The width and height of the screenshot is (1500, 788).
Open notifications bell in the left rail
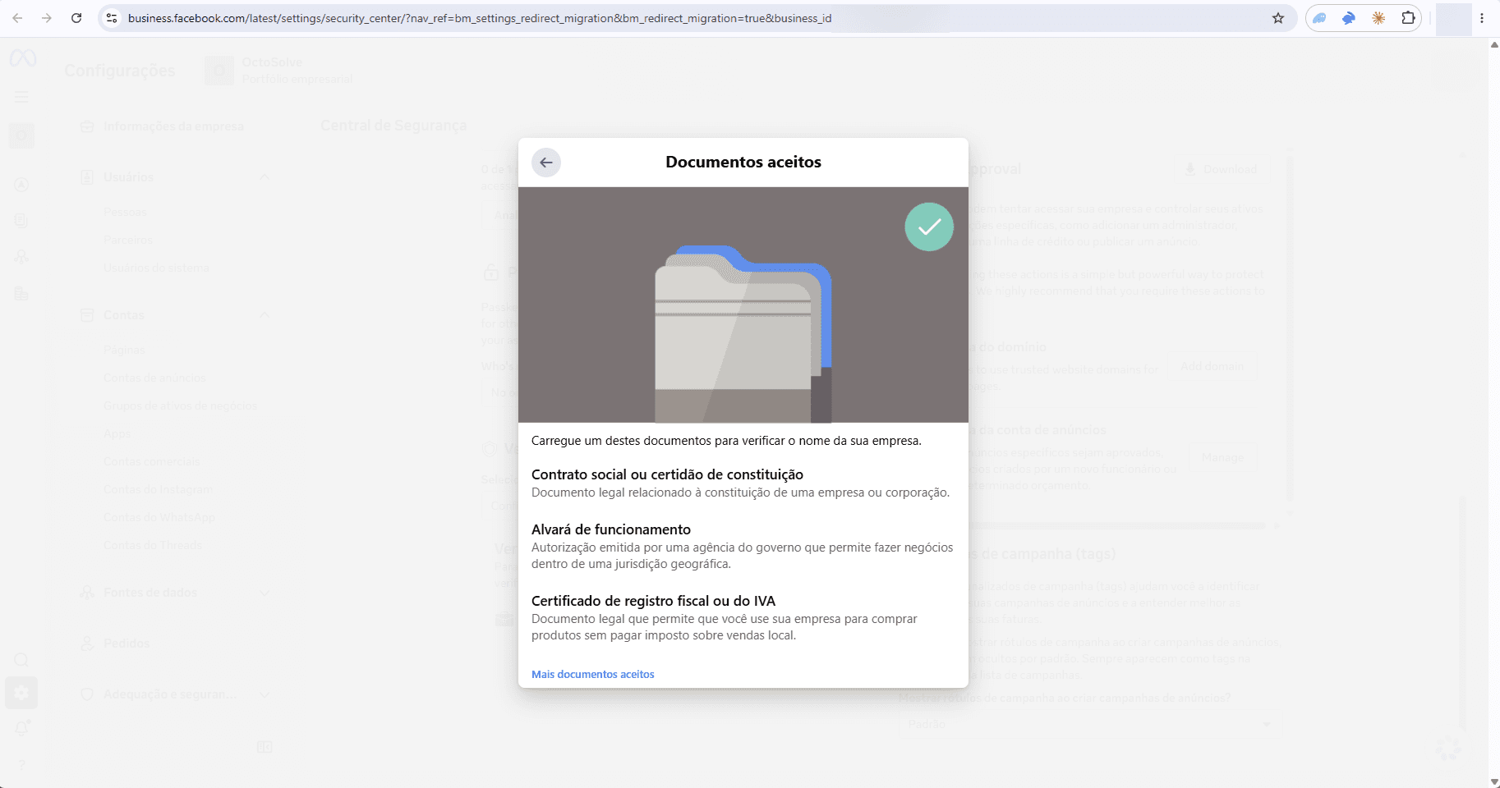coord(22,728)
